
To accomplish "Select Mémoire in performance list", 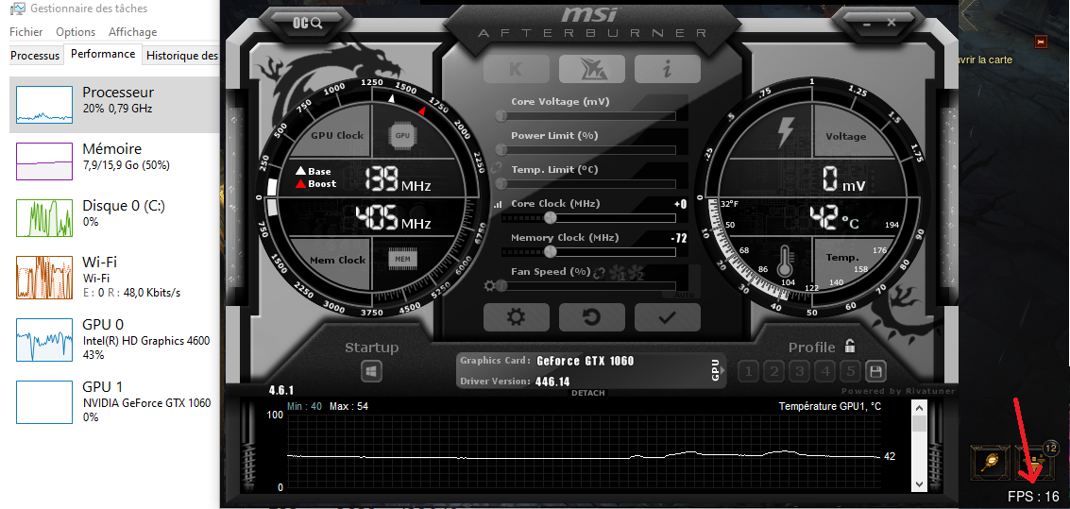I will (x=114, y=161).
